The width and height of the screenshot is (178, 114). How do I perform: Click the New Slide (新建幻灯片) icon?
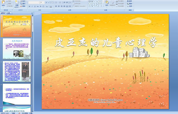click(x=17, y=3)
